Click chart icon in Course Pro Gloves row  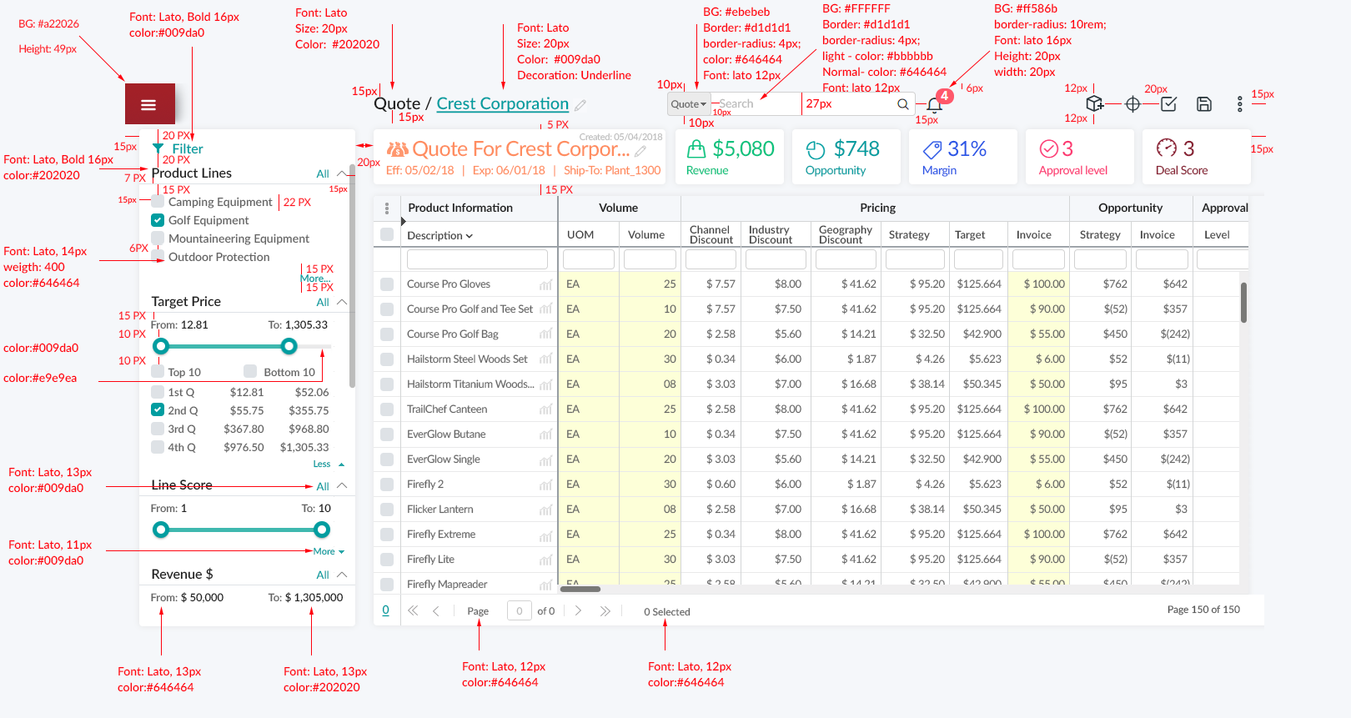545,284
